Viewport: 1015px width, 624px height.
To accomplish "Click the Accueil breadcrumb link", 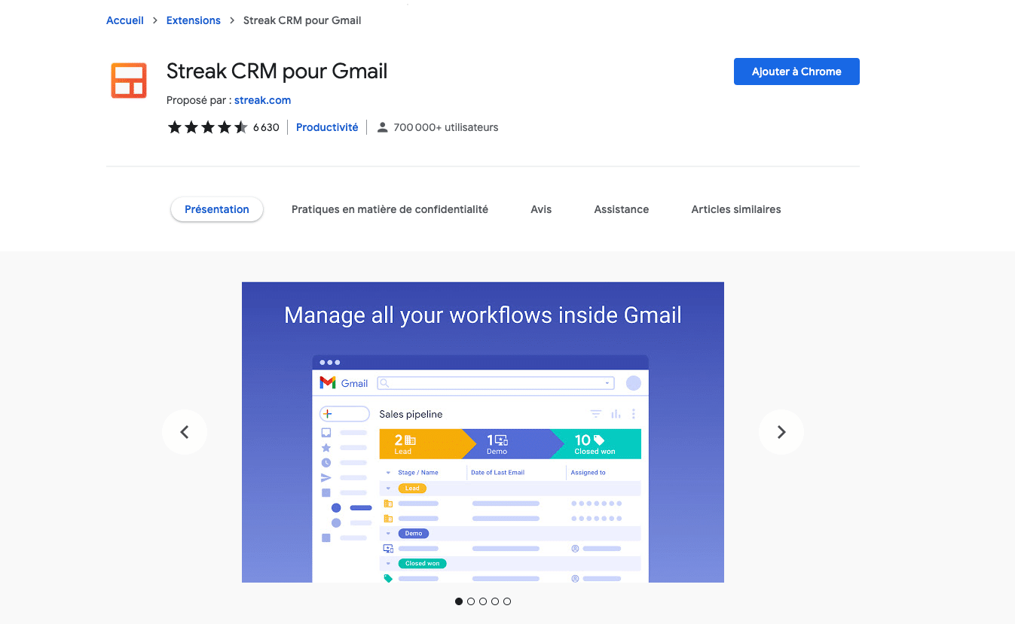I will coord(125,20).
